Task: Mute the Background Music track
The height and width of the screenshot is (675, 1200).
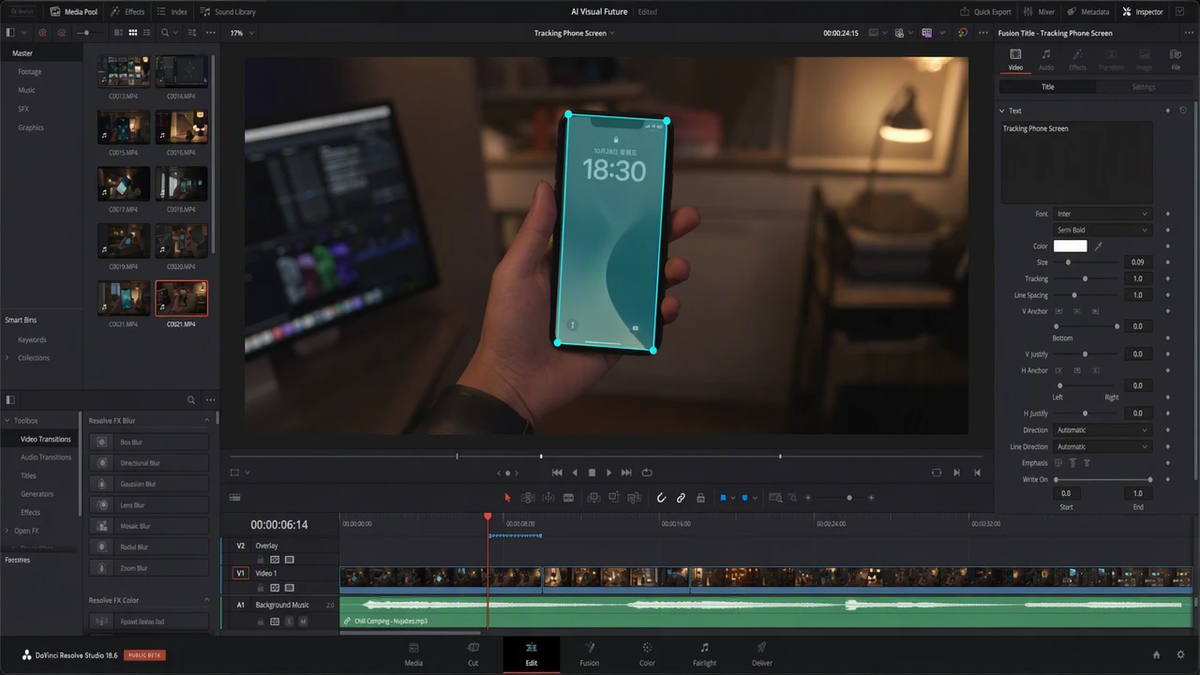Action: (x=303, y=622)
